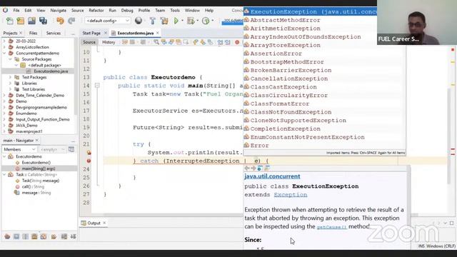Toggle Rectangular Selection in editor toolbar

click(x=186, y=42)
